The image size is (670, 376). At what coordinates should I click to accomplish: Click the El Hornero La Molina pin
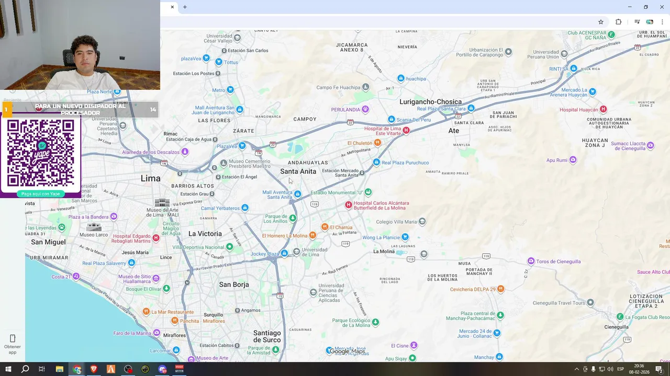click(312, 236)
